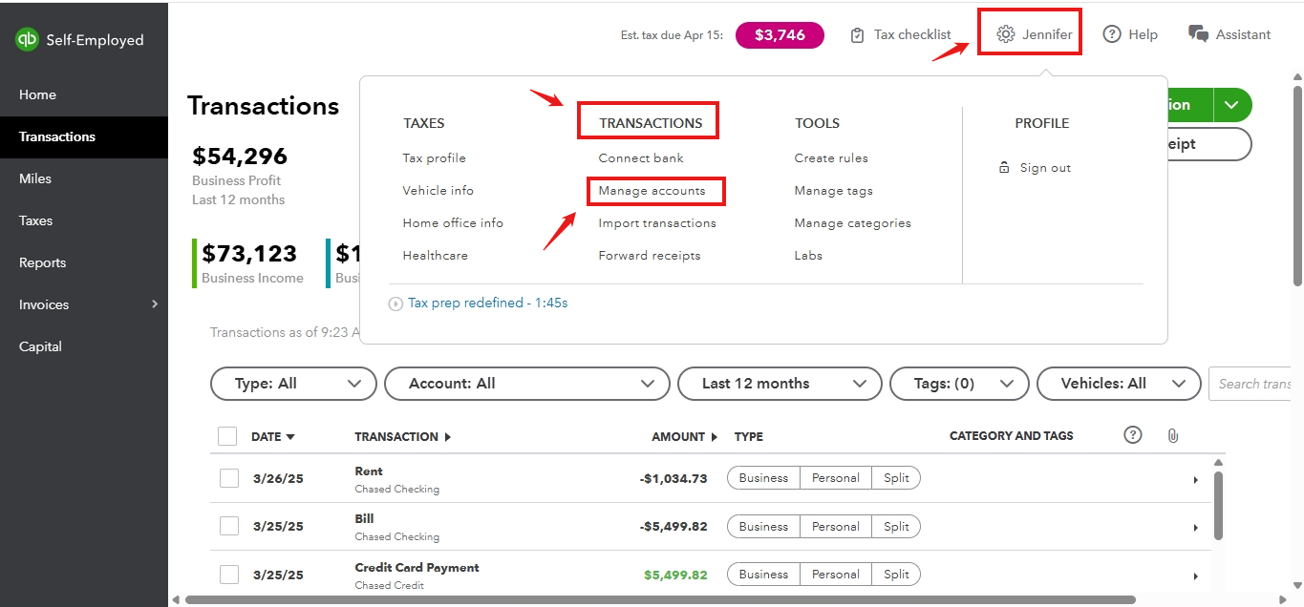Expand the Credit Card Payment row arrow
The image size is (1304, 607).
pyautogui.click(x=1195, y=576)
